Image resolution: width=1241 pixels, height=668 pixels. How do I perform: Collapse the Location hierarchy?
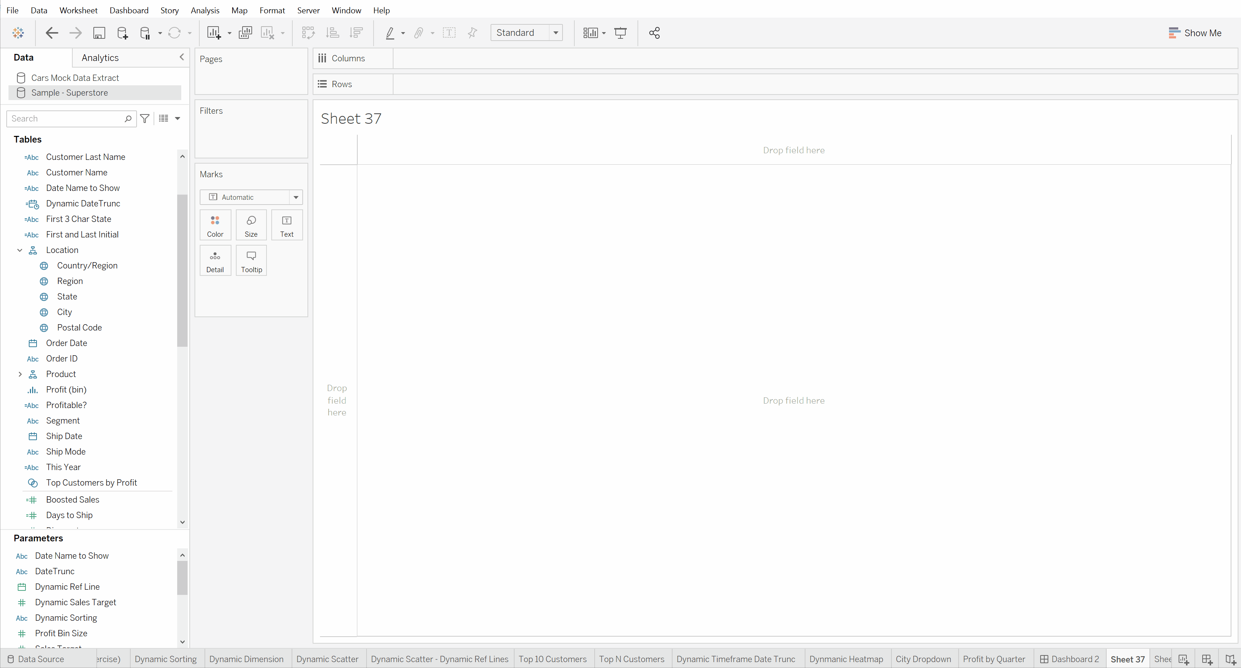[20, 250]
